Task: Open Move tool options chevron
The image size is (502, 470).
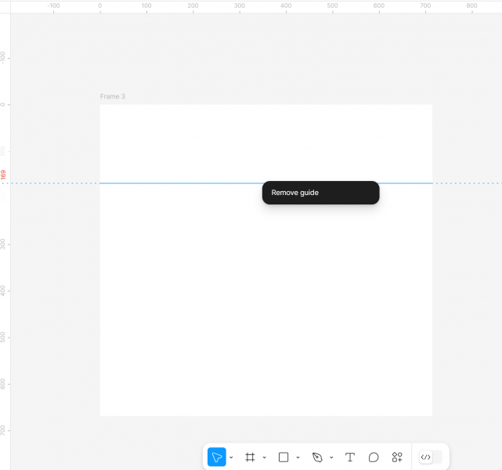Action: coord(231,457)
